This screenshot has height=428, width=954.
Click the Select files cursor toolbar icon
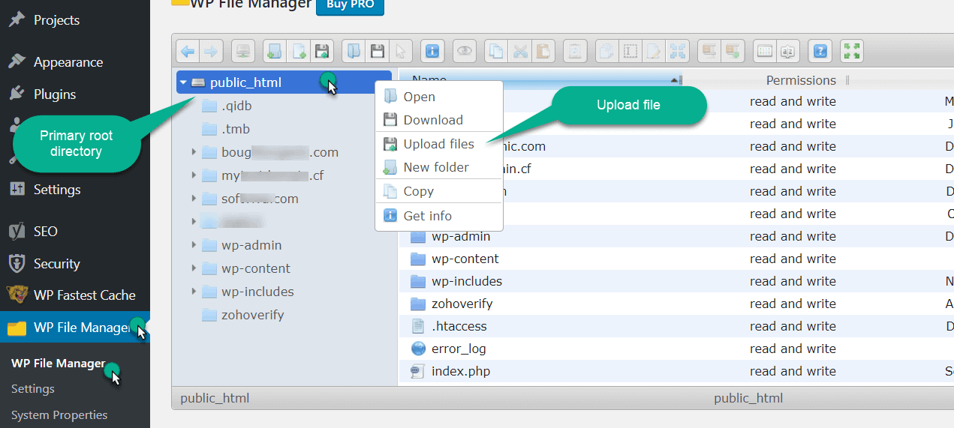(x=401, y=51)
